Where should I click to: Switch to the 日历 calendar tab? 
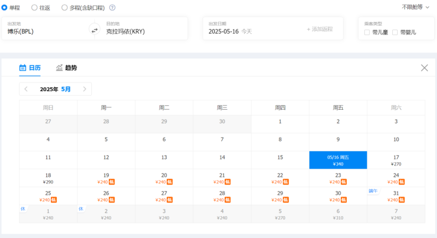[x=30, y=68]
